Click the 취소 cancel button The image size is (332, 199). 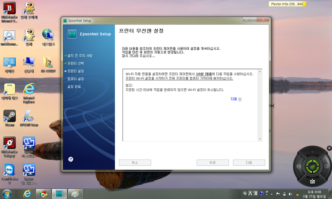[135, 162]
